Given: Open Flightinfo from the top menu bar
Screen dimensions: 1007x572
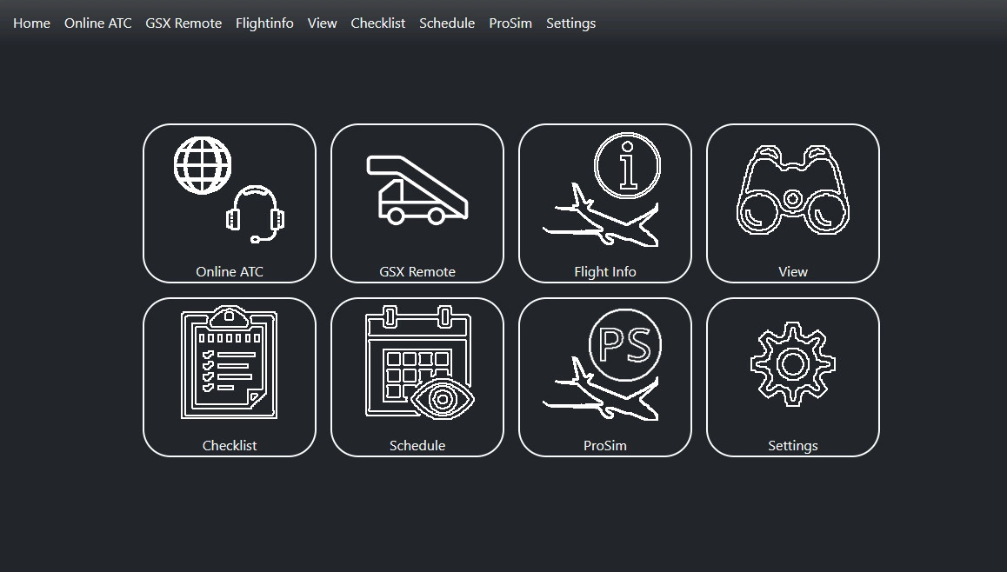Looking at the screenshot, I should click(x=264, y=23).
